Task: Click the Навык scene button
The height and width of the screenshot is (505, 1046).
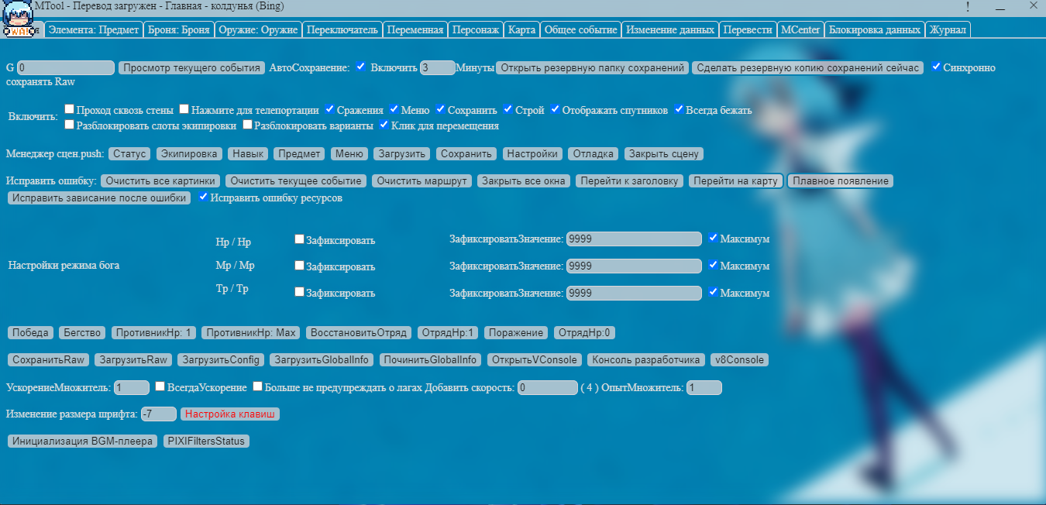Action: coord(249,153)
